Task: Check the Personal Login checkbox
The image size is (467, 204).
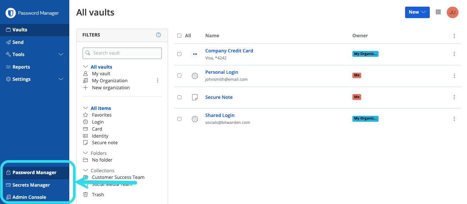Action: (180, 75)
